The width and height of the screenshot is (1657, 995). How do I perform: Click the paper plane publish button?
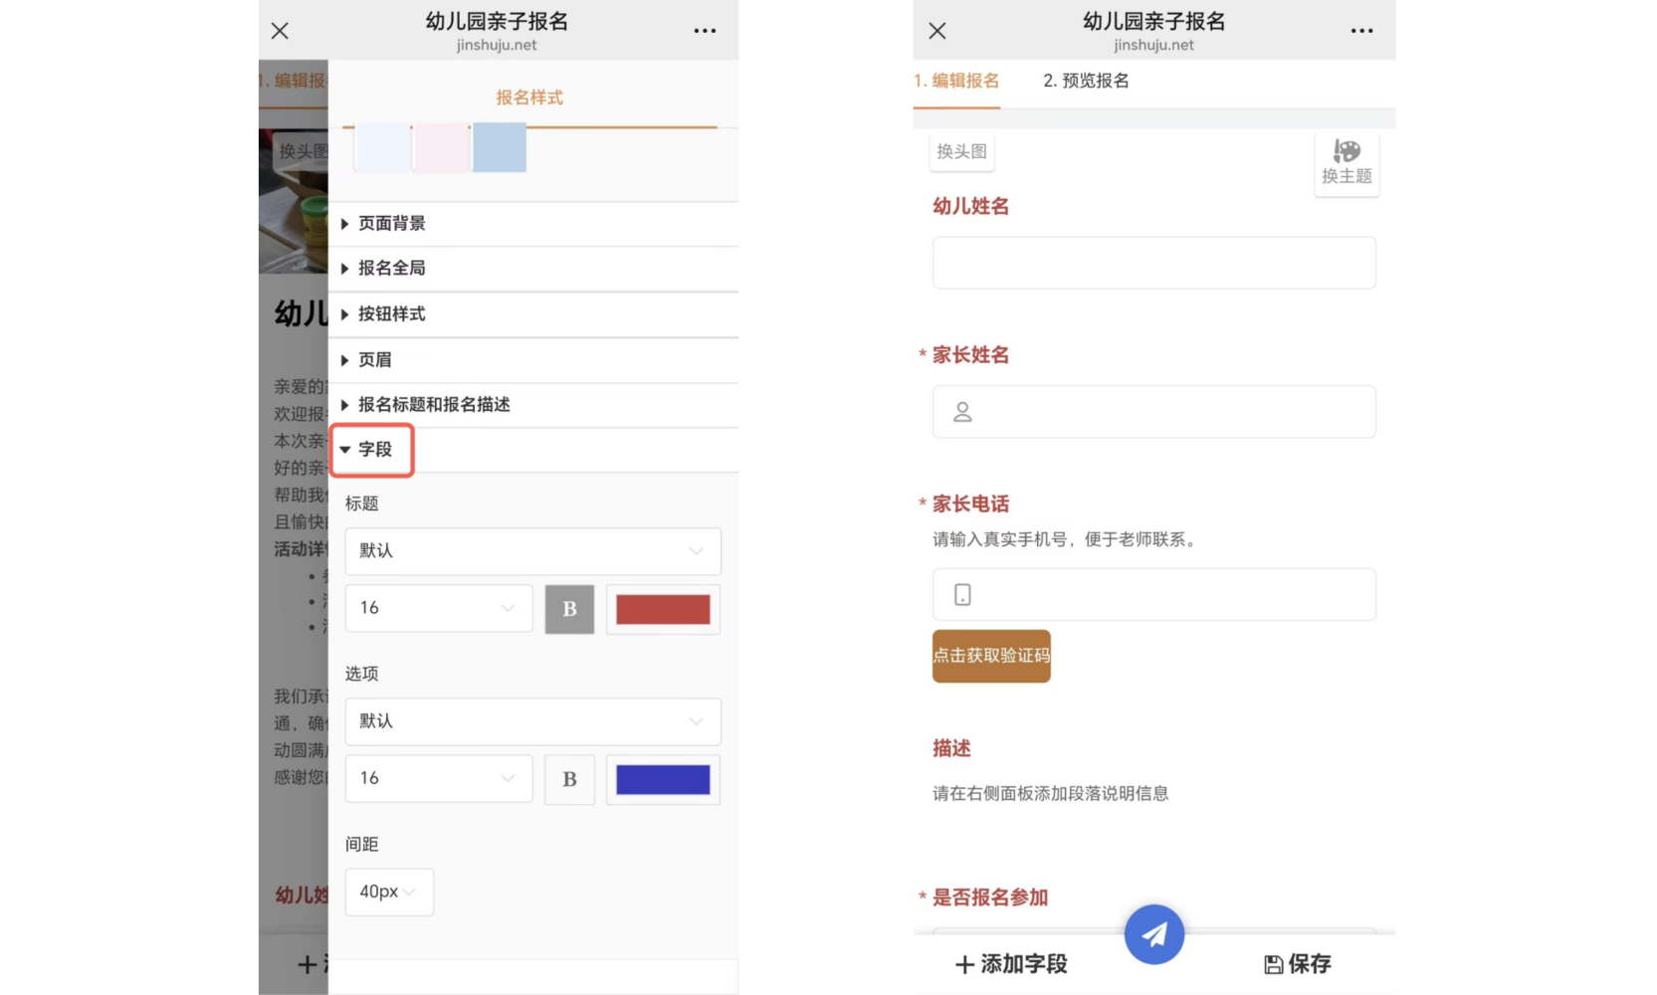click(1153, 934)
